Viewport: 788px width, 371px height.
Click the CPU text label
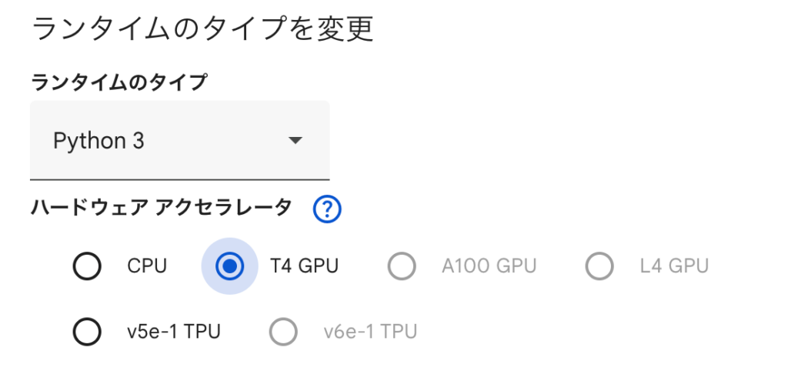(x=147, y=266)
